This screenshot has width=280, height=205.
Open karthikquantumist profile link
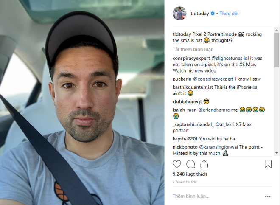[193, 87]
